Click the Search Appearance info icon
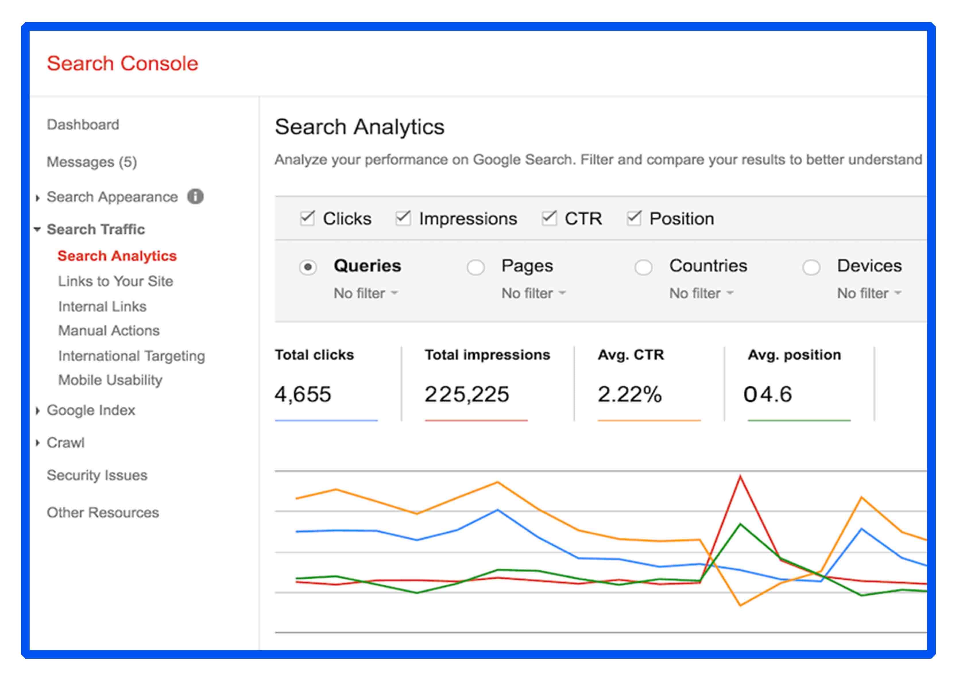957x696 pixels. 195,197
